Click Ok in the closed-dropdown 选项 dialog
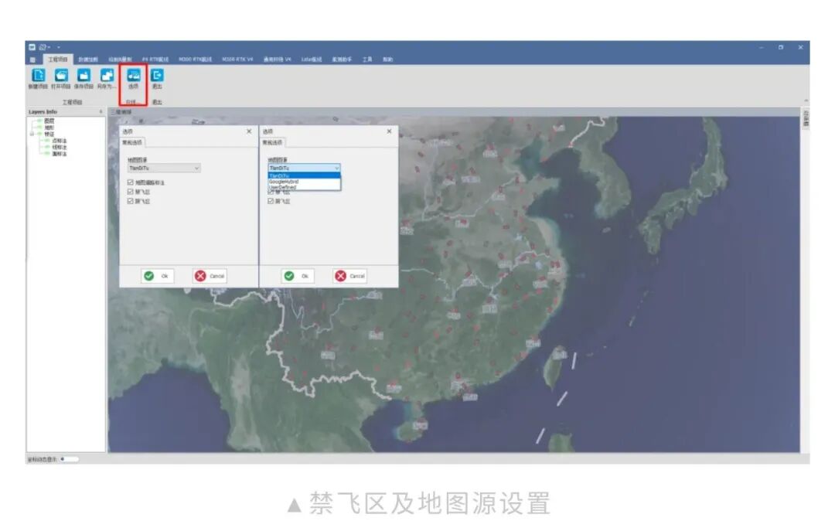Screen dimensions: 835x531 [x=157, y=276]
